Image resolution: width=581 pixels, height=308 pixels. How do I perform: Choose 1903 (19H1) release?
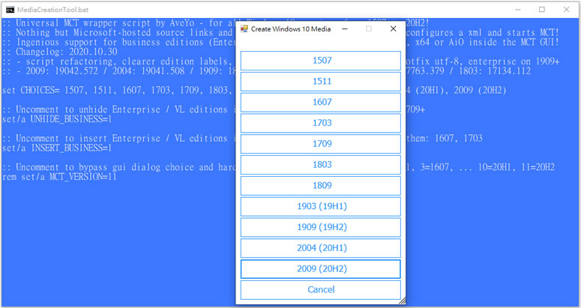click(x=321, y=206)
